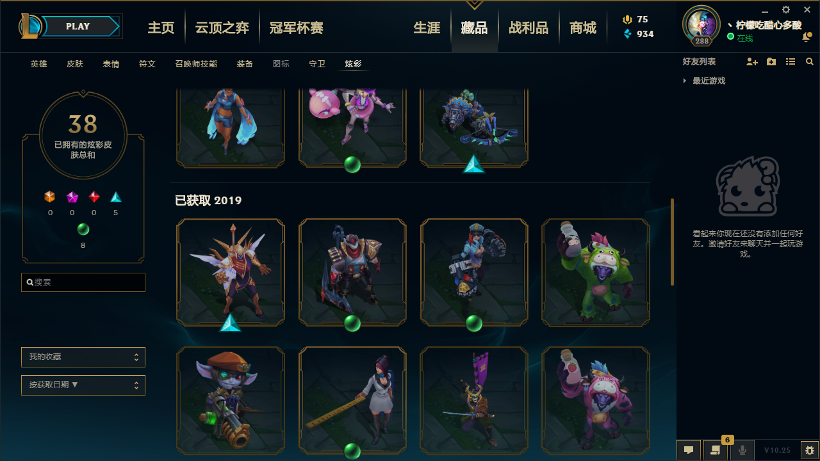The height and width of the screenshot is (461, 820).
Task: Click the add friend icon
Action: point(752,61)
